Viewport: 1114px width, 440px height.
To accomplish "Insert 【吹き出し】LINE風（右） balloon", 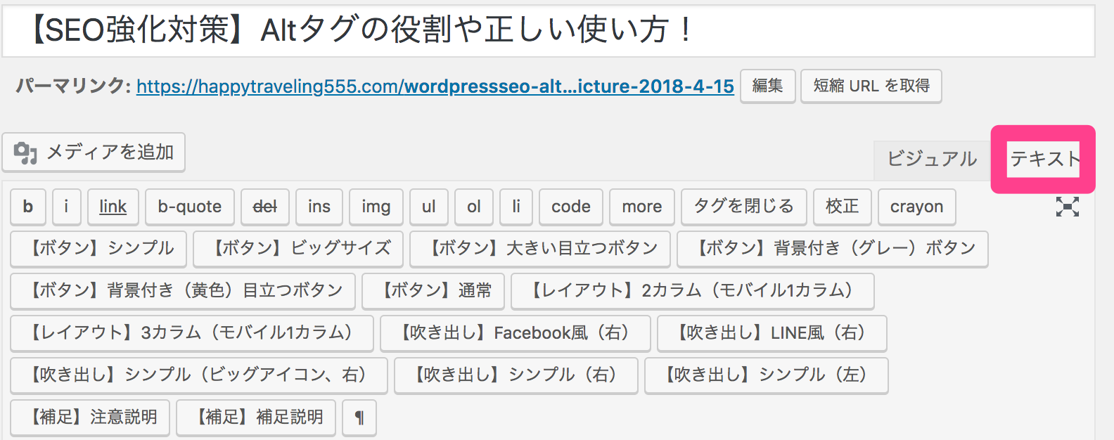I will pyautogui.click(x=772, y=333).
